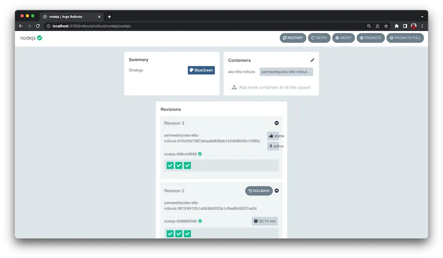Viewport: 443px width, 258px height.
Task: Click the container image field for aks-k8s-rollouts
Action: tap(286, 72)
